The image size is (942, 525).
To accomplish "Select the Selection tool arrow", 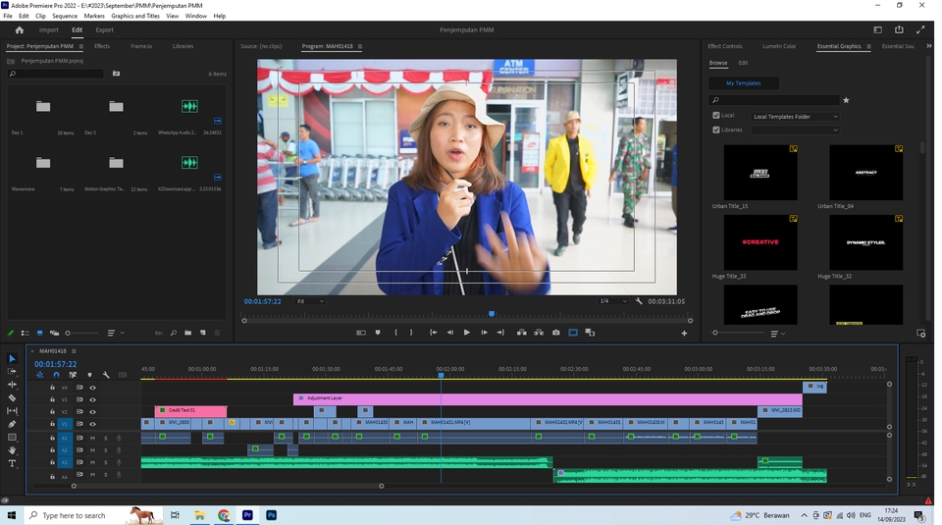I will [x=12, y=358].
